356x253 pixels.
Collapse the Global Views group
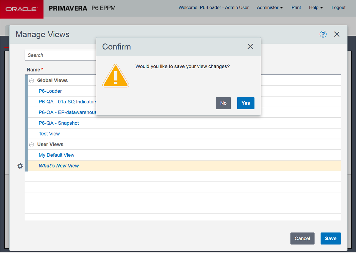click(x=32, y=81)
